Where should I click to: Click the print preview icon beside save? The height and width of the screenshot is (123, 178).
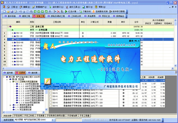15,11
